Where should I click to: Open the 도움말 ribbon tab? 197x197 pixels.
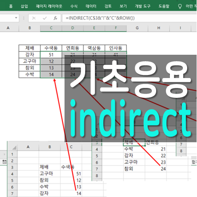164,6
